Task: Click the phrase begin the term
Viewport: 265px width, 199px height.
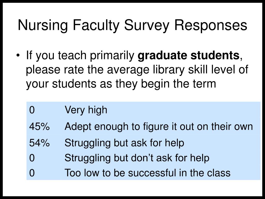Action: click(179, 84)
